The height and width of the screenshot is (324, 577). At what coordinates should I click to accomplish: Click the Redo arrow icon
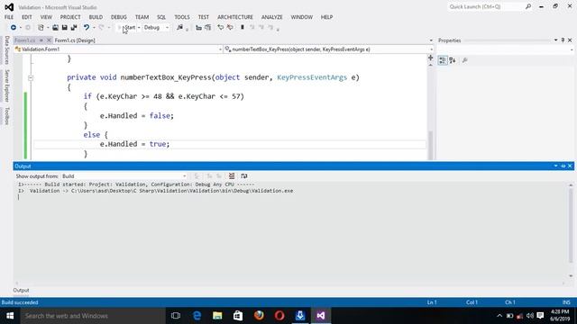(102, 28)
